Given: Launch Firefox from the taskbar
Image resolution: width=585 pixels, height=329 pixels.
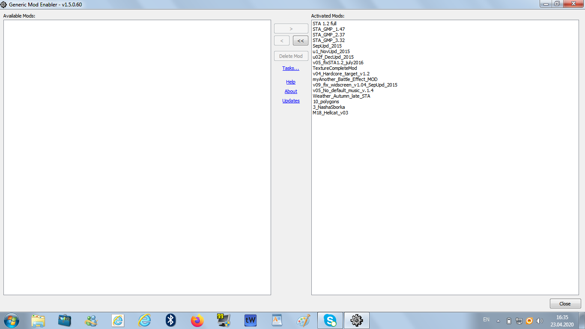Looking at the screenshot, I should (x=197, y=320).
